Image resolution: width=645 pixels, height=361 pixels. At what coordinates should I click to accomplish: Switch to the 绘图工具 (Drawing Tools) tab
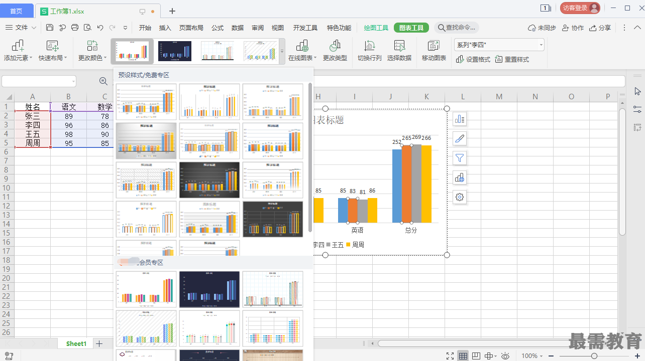[x=376, y=28]
